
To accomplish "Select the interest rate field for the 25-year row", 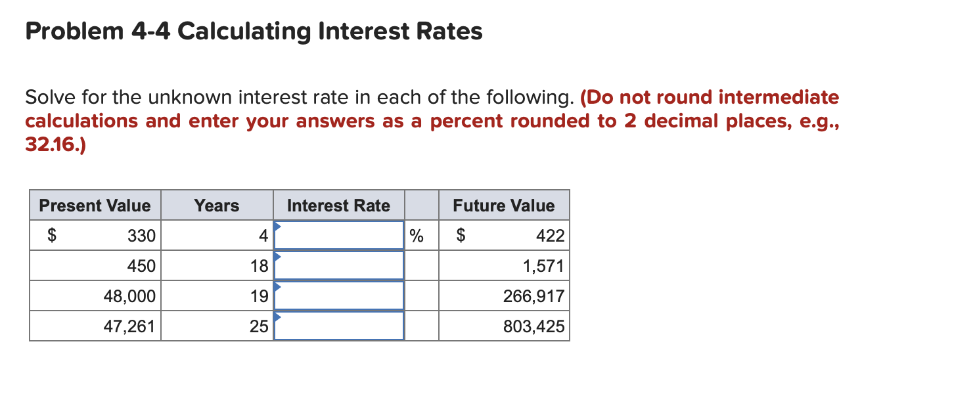I will (339, 326).
